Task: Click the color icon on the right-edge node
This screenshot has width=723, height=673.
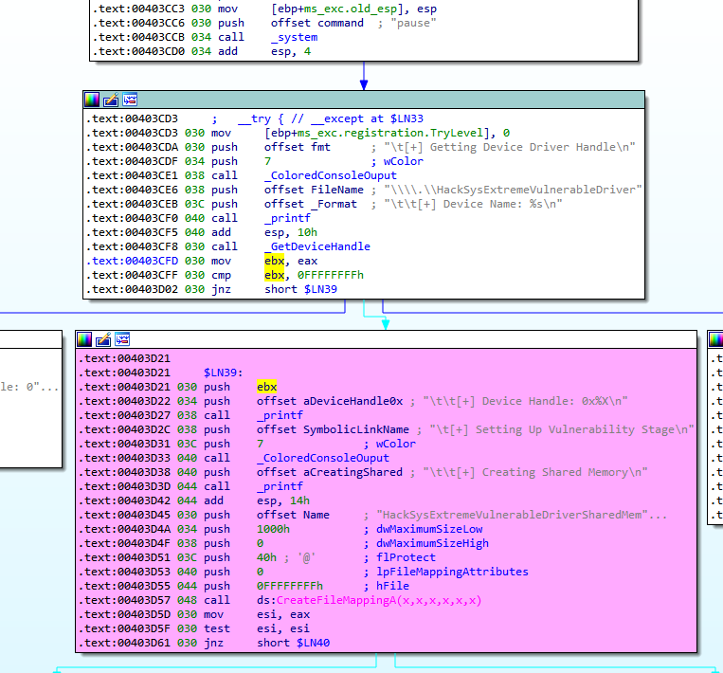Action: click(x=717, y=339)
